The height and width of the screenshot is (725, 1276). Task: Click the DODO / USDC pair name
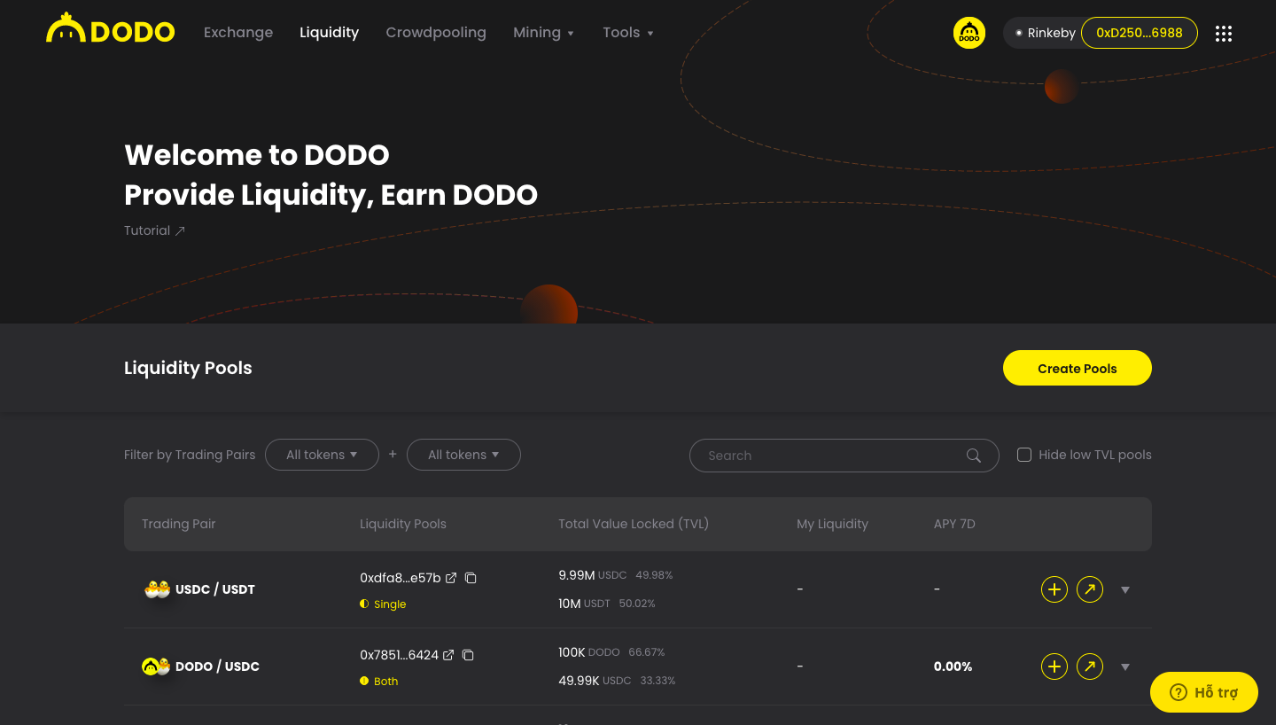(218, 667)
